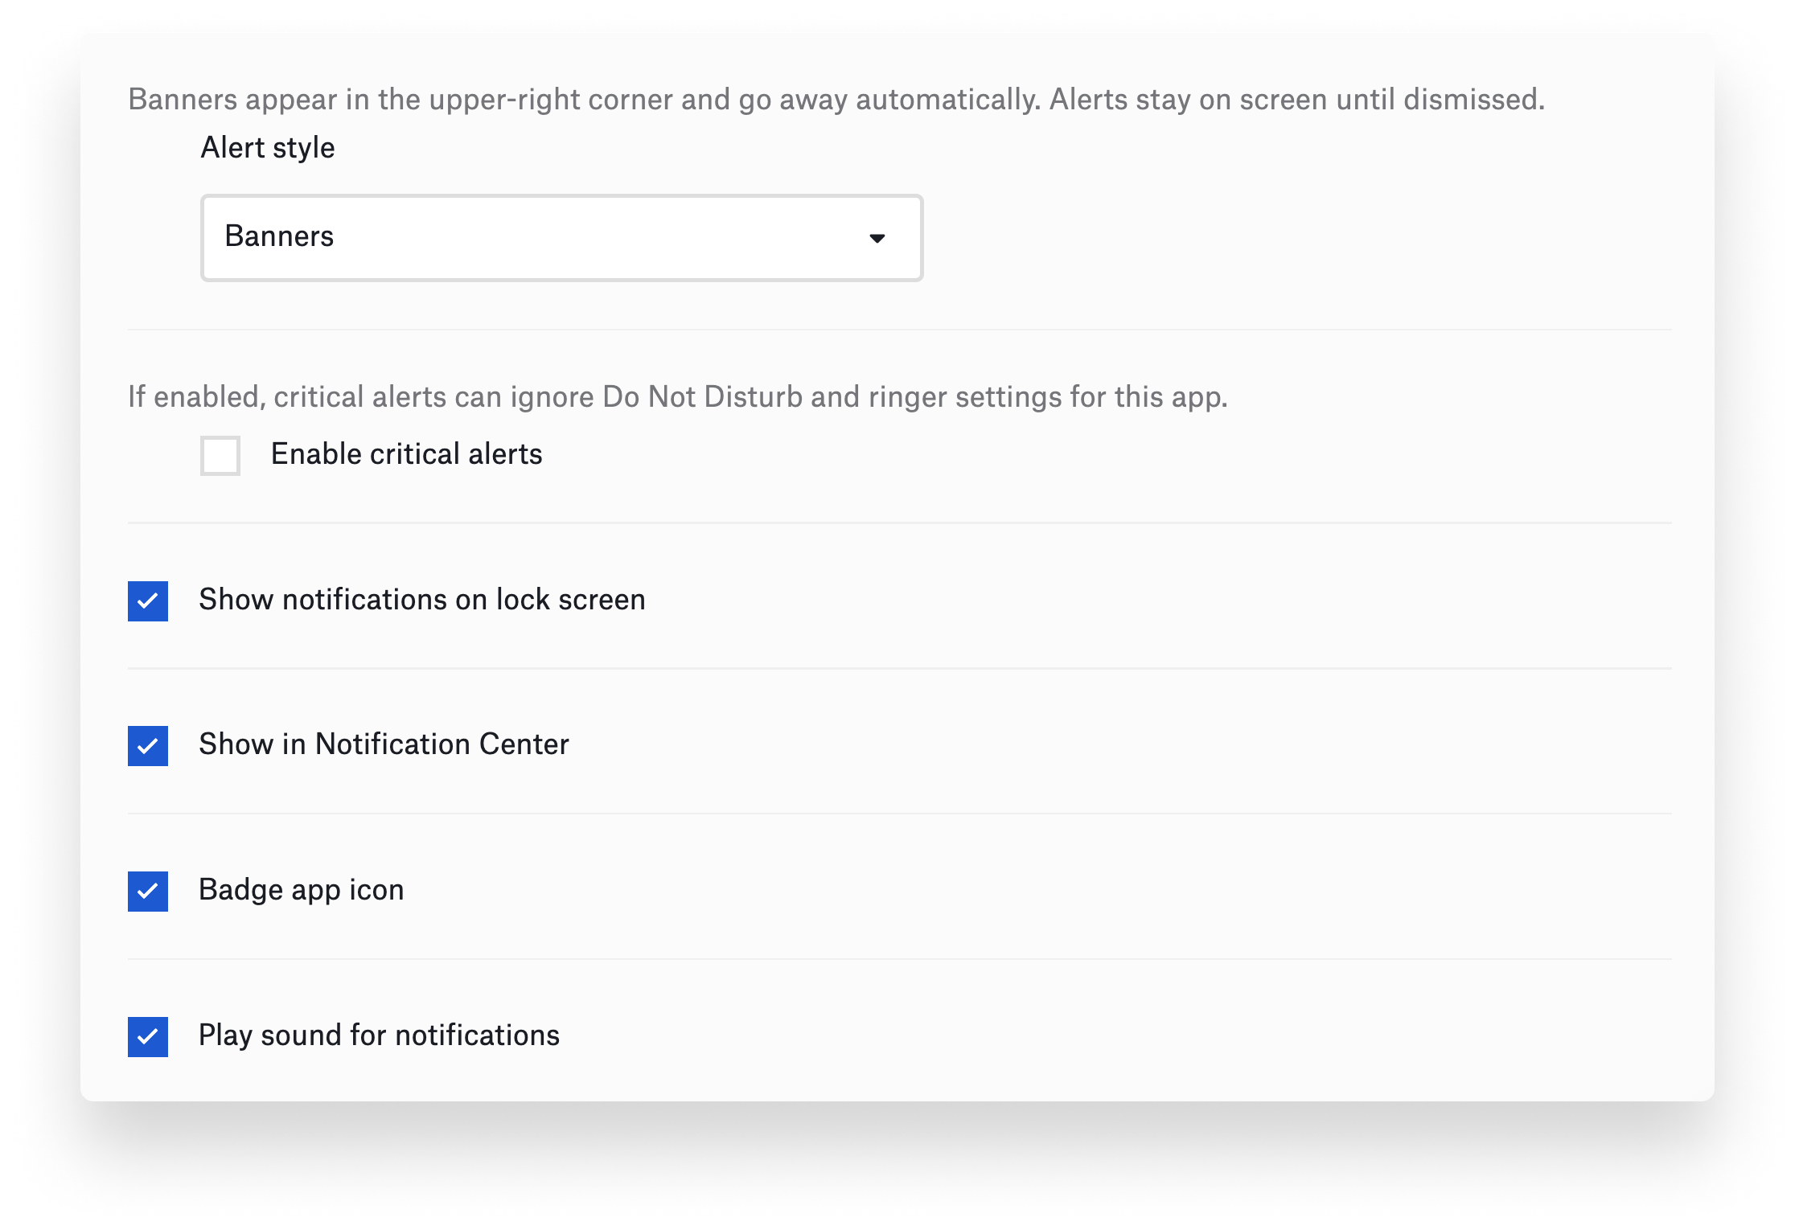
Task: Check the Enable critical alerts box
Action: point(220,456)
